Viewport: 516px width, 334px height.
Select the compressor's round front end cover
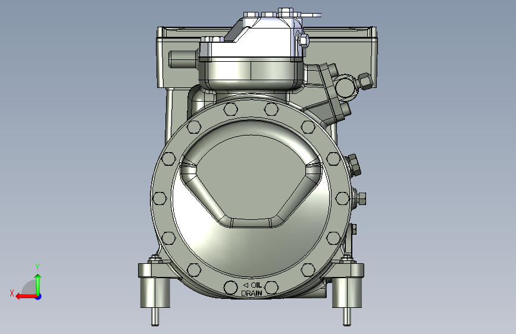pos(251,197)
